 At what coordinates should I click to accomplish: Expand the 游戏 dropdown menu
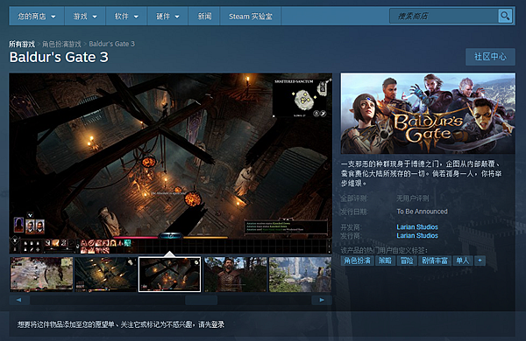(85, 16)
